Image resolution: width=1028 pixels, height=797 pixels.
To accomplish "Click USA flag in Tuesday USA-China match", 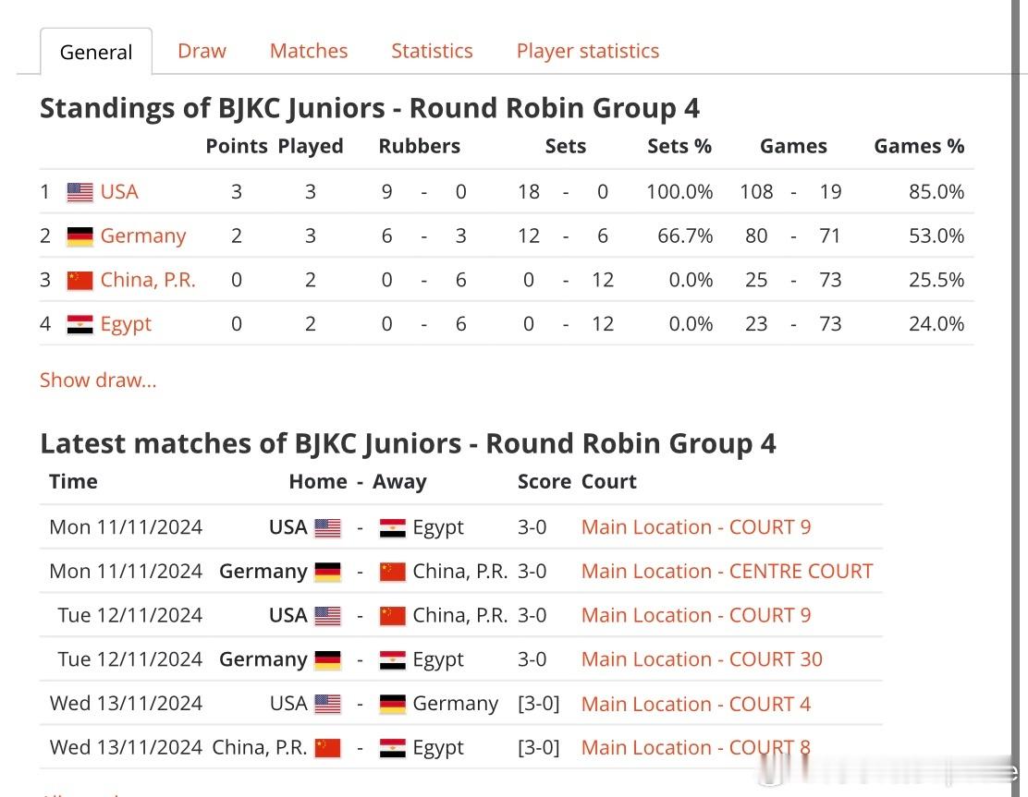I will [328, 616].
